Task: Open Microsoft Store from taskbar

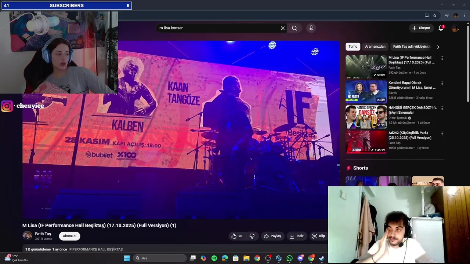Action: [x=236, y=258]
